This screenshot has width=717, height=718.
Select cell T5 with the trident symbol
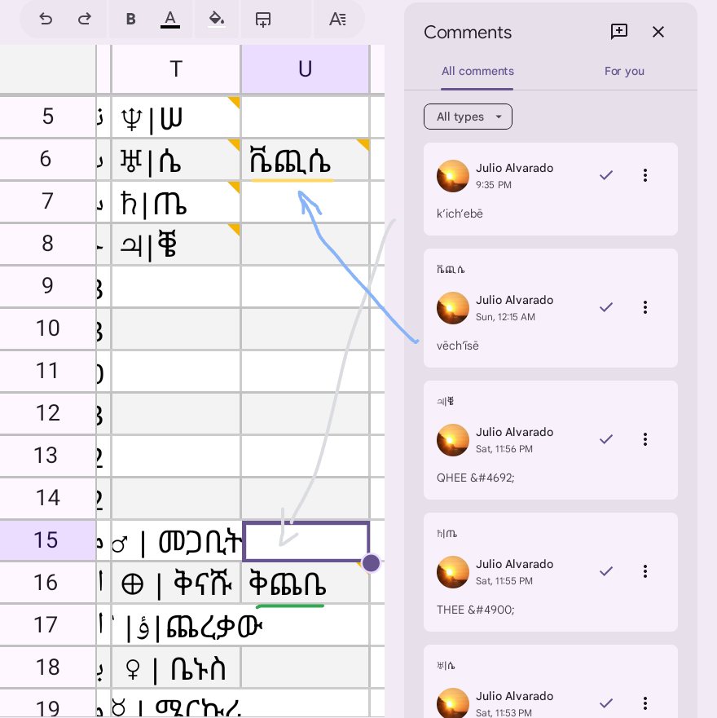[x=176, y=117]
